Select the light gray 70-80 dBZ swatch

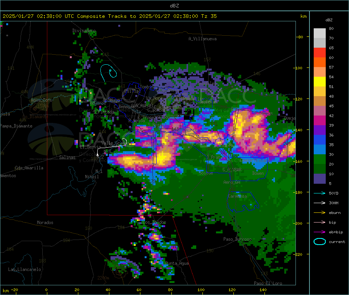pos(320,33)
